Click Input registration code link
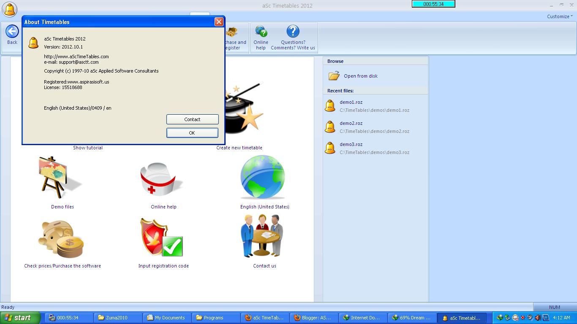The image size is (577, 324). pos(163,266)
